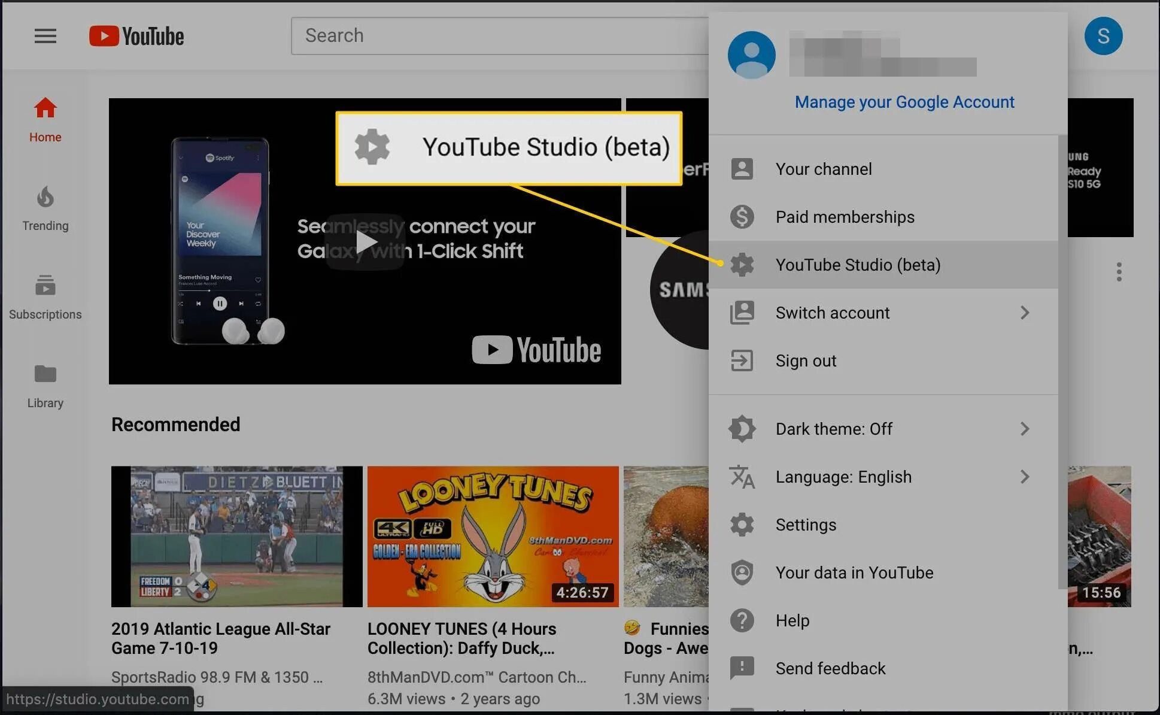Click Manage your Google Account link
The width and height of the screenshot is (1160, 715).
904,102
